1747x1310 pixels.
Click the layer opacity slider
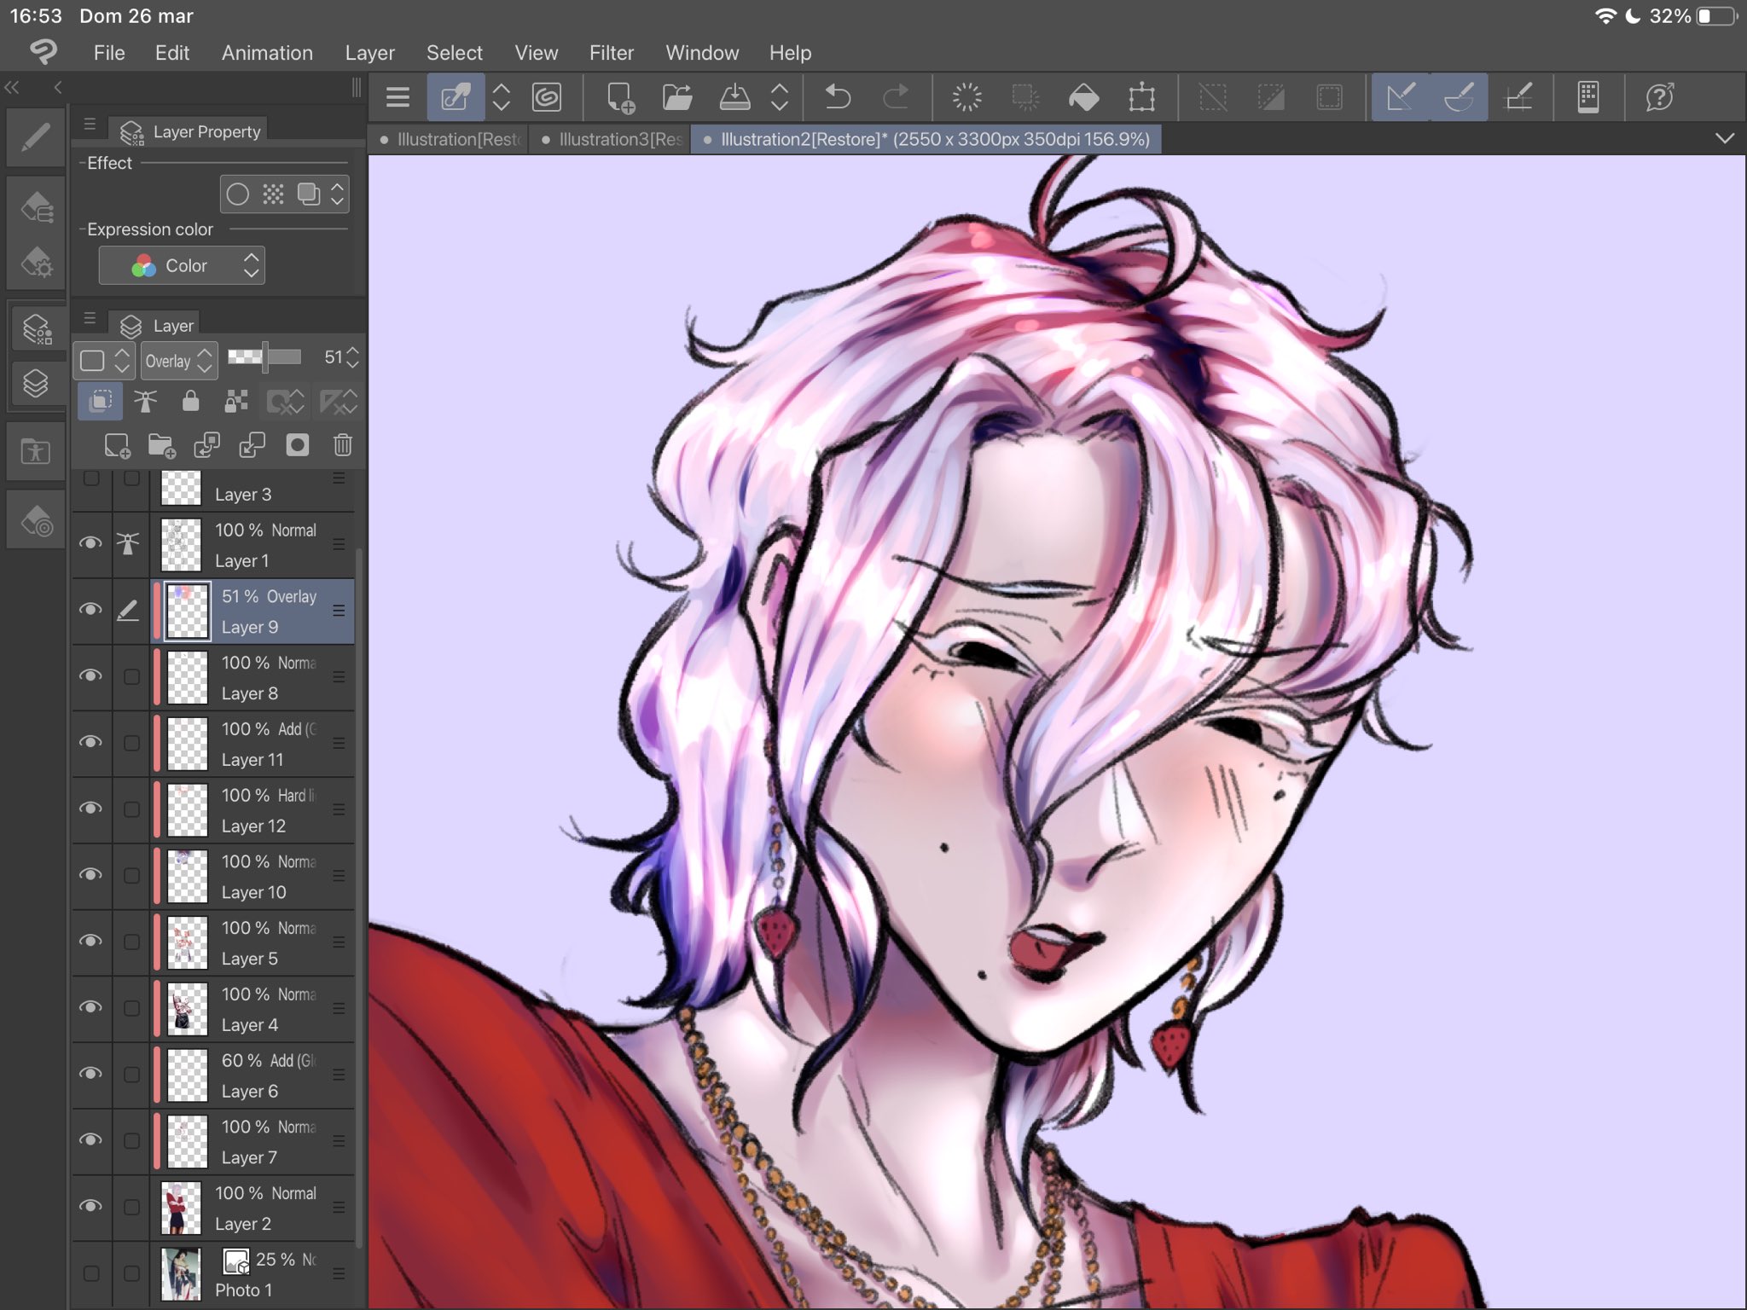(264, 357)
